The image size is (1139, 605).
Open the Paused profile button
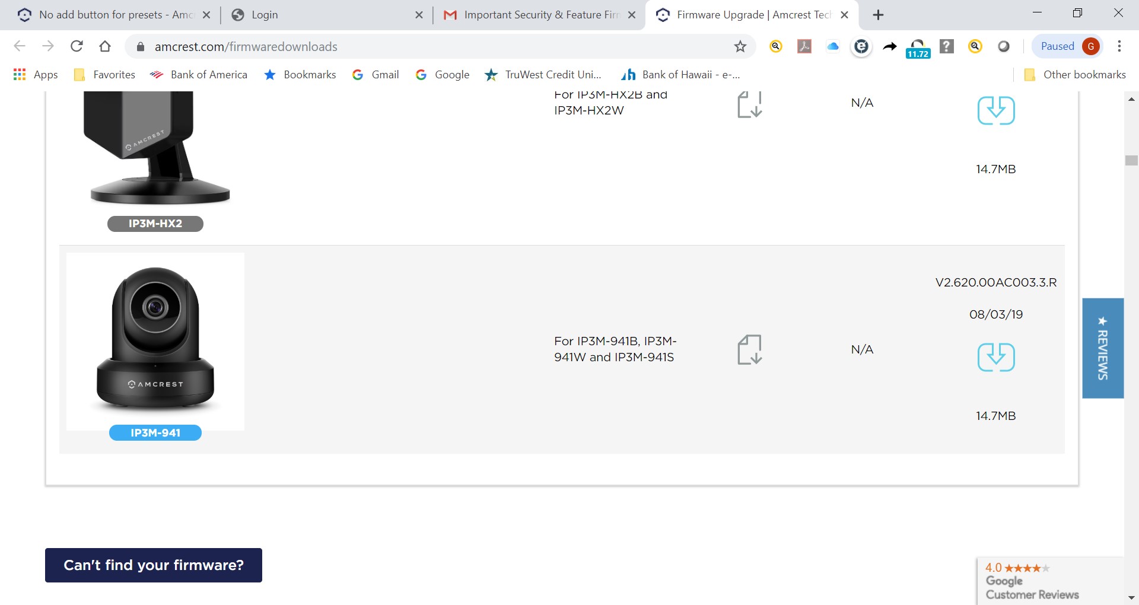(x=1068, y=46)
